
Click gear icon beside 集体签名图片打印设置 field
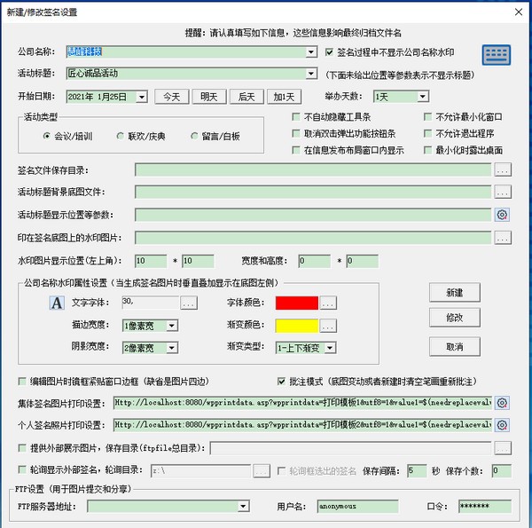pyautogui.click(x=503, y=403)
